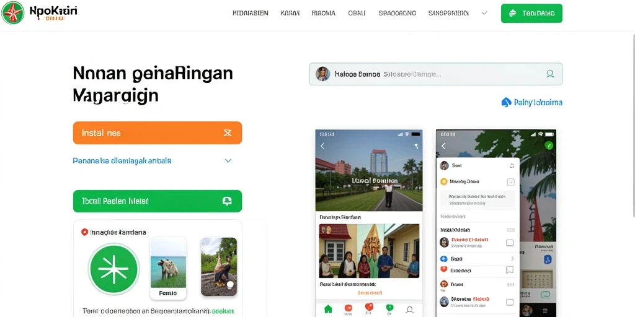This screenshot has height=317, width=635.
Task: Open the SANSPERIENO navigation item
Action: click(x=448, y=13)
